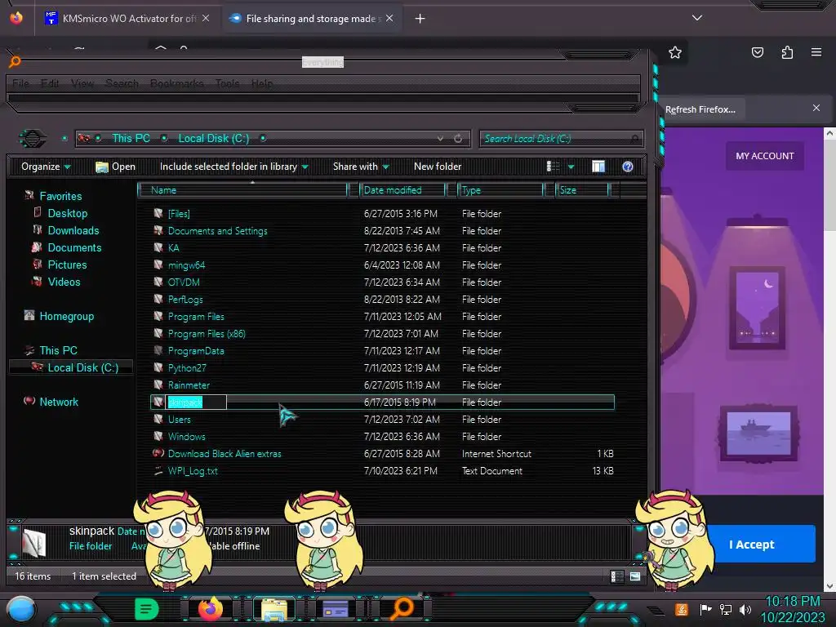Image resolution: width=836 pixels, height=627 pixels.
Task: Sort by the Date modified column header
Action: [x=402, y=190]
